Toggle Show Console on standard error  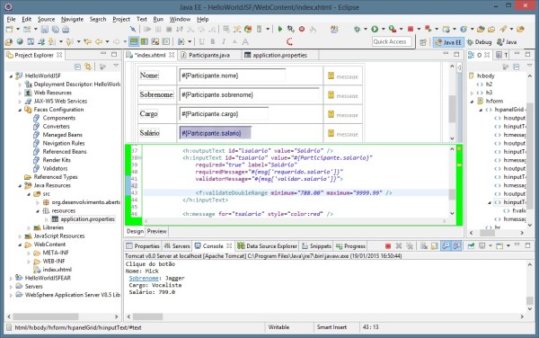click(x=457, y=245)
